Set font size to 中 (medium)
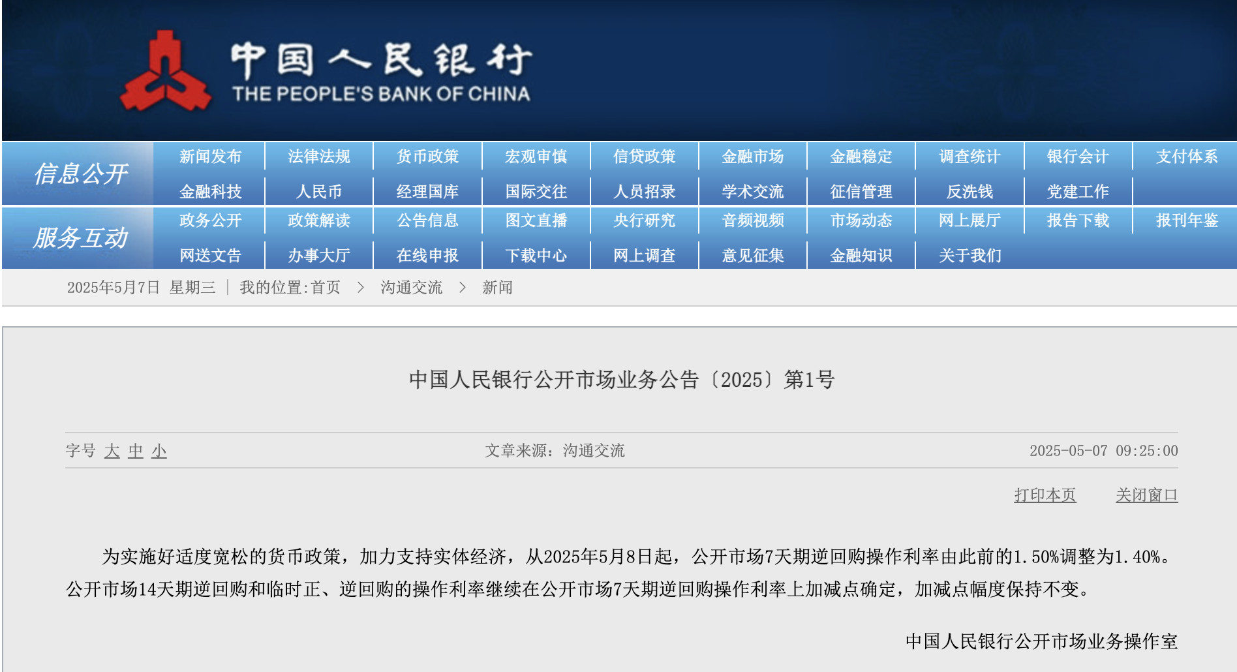 pyautogui.click(x=136, y=451)
